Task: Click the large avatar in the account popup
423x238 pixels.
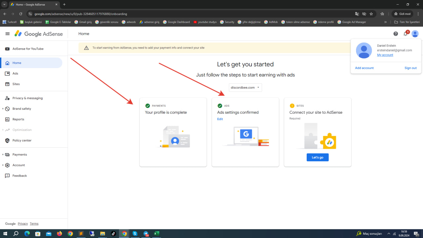Action: pos(364,51)
